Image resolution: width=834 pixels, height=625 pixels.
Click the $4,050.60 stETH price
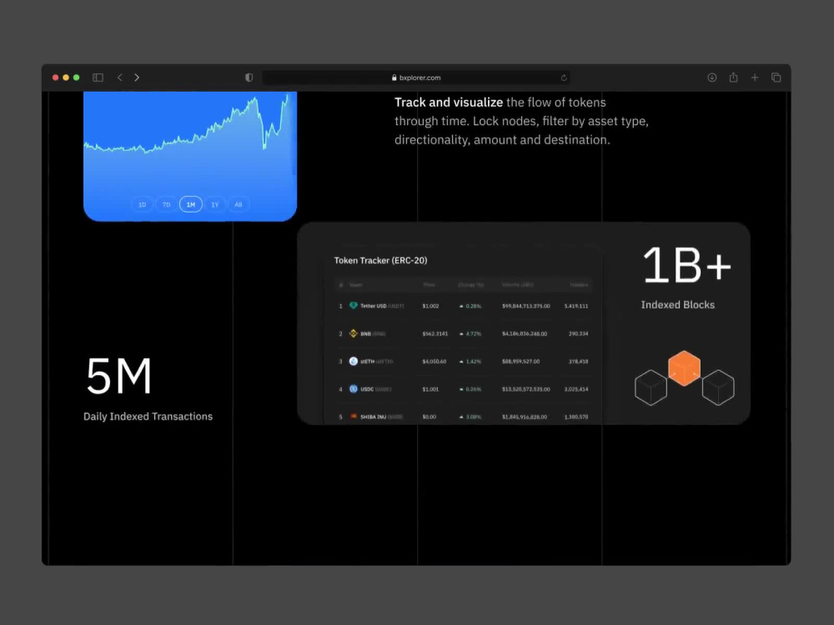434,362
